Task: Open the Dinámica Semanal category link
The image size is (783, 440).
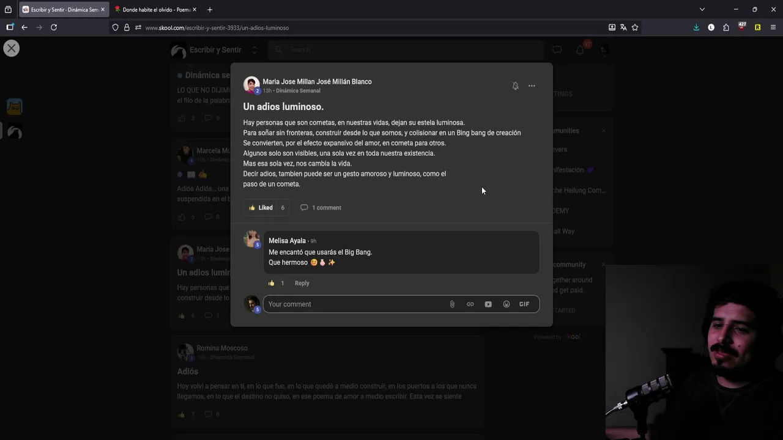Action: (x=298, y=91)
